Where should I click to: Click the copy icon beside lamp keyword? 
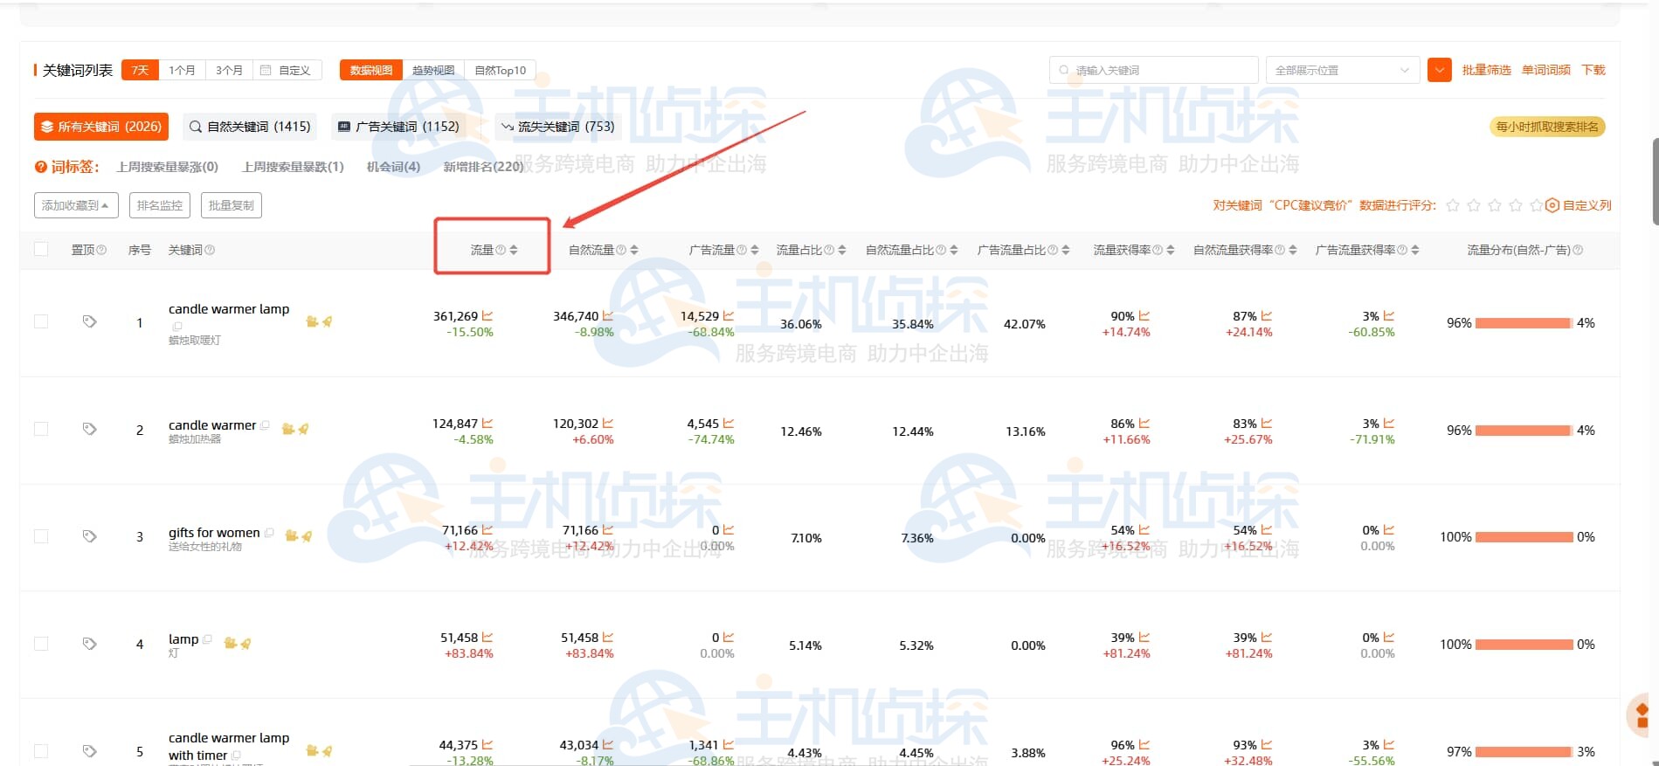(207, 639)
